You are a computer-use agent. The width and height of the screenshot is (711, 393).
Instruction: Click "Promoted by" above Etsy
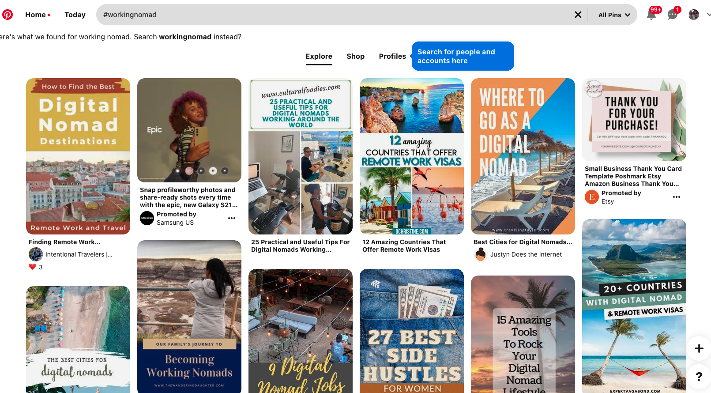pos(621,193)
